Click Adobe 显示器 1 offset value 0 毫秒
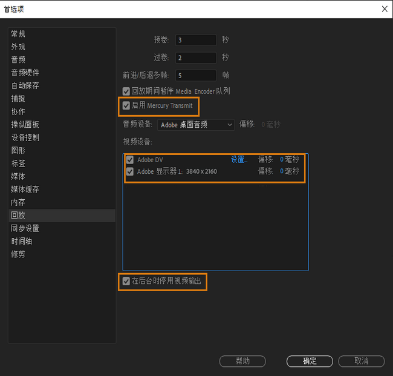Viewport: 393px width, 376px height. [x=290, y=171]
